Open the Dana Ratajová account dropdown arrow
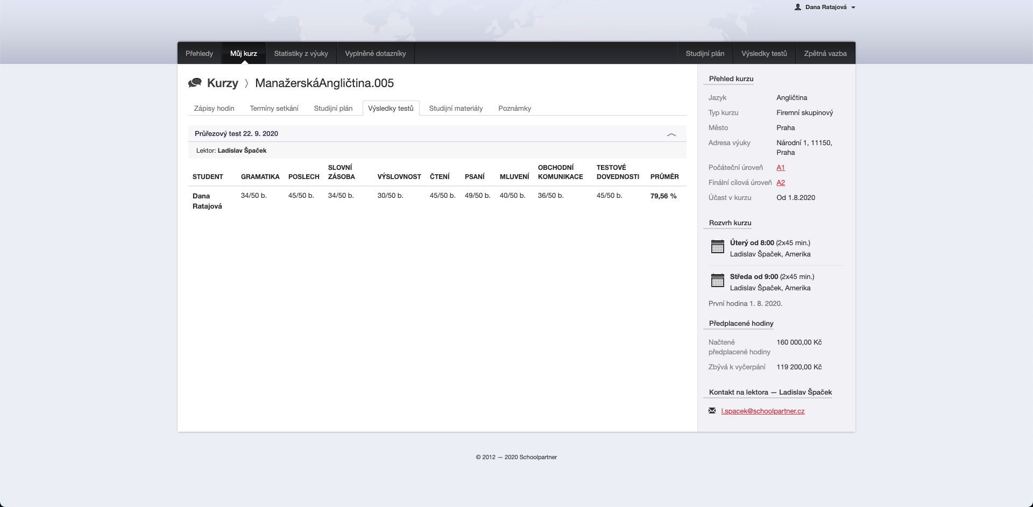1033x507 pixels. 853,8
